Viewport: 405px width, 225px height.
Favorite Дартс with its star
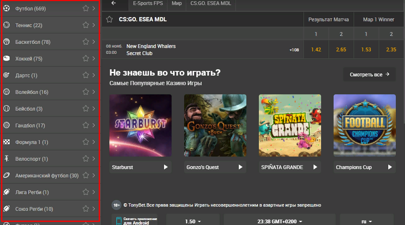pyautogui.click(x=86, y=75)
